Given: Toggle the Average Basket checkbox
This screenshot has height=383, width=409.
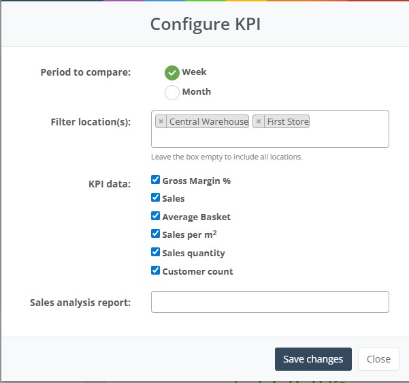Looking at the screenshot, I should pyautogui.click(x=155, y=216).
